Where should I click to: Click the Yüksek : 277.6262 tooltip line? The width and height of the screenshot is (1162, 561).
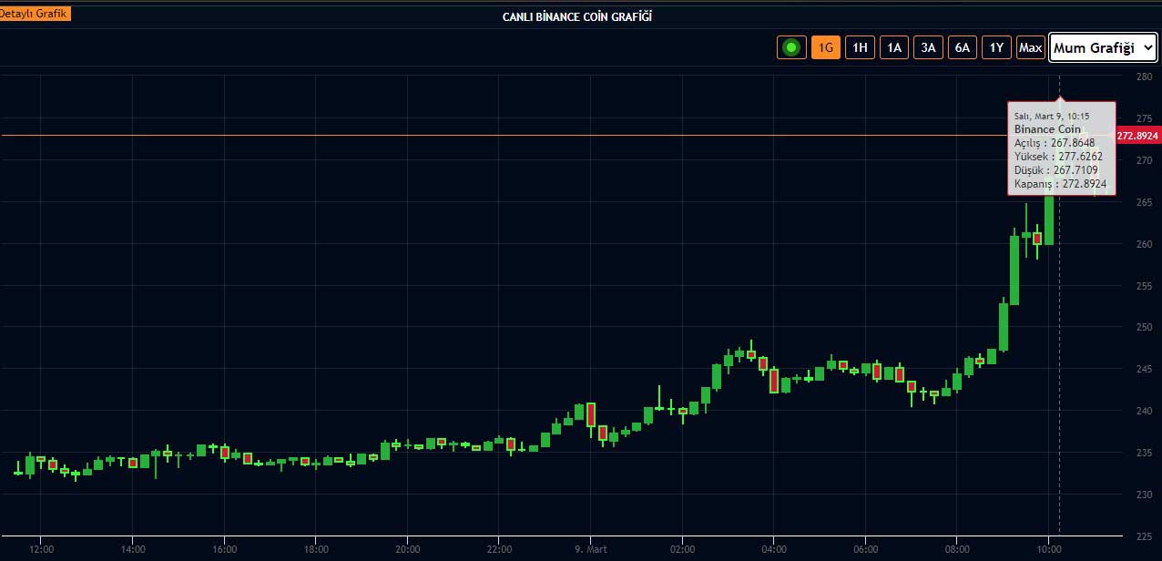click(1058, 157)
